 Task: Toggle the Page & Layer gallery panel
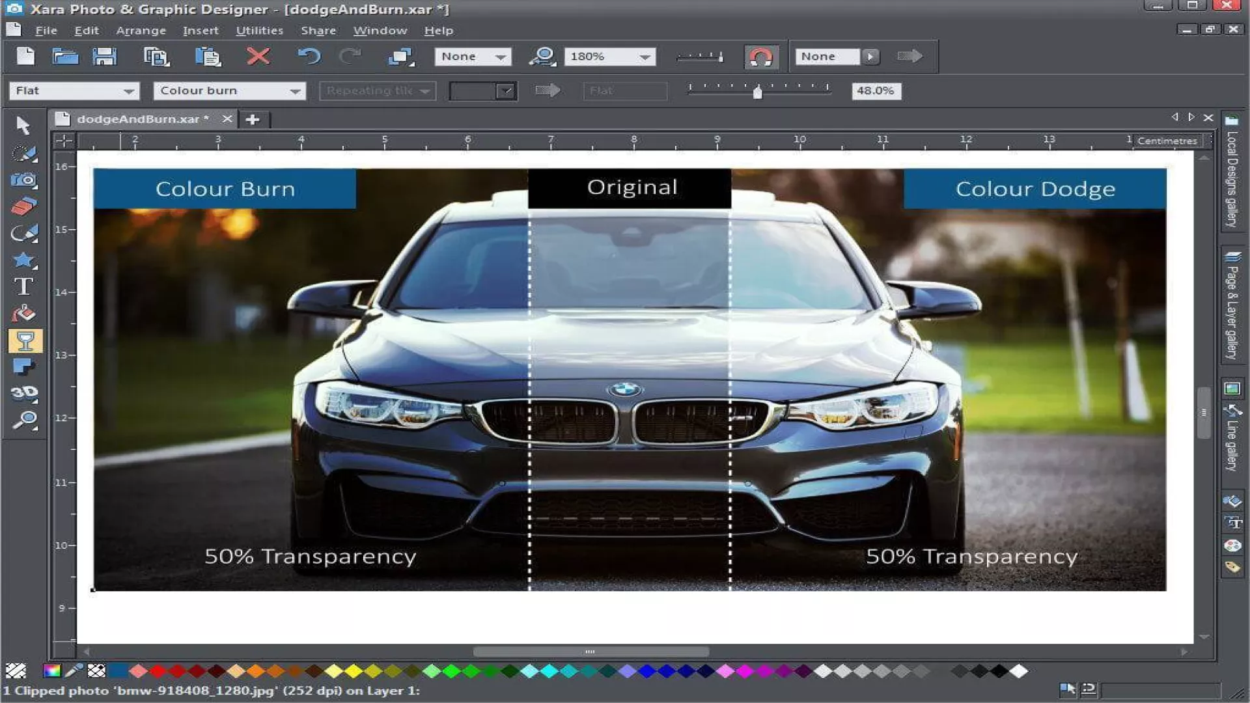[1231, 306]
